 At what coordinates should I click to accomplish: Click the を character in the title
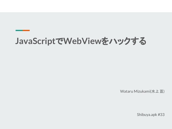(105, 41)
